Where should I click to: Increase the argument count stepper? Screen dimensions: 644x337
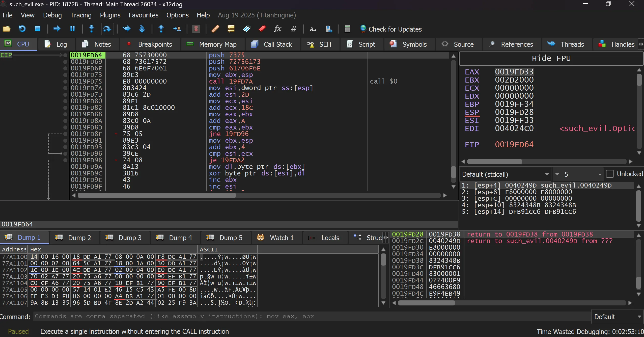coord(600,174)
